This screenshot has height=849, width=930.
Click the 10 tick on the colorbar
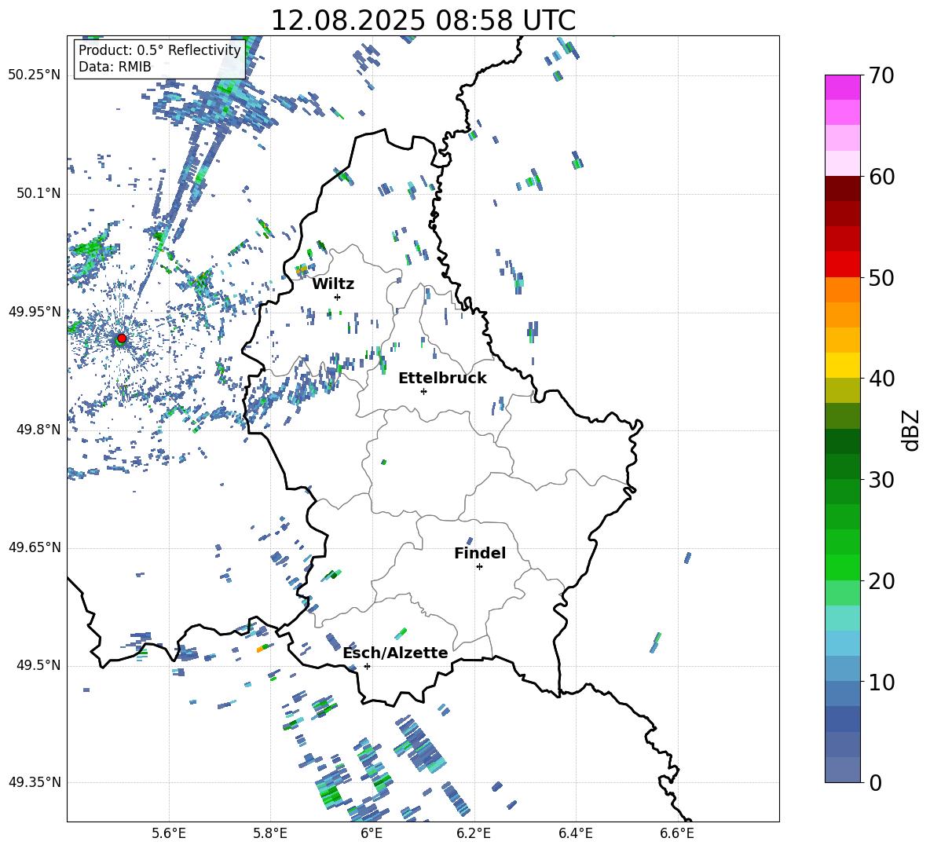point(881,682)
